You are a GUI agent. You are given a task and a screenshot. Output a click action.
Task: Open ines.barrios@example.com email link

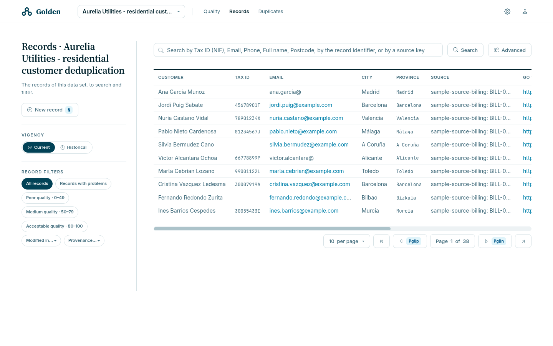pos(304,211)
